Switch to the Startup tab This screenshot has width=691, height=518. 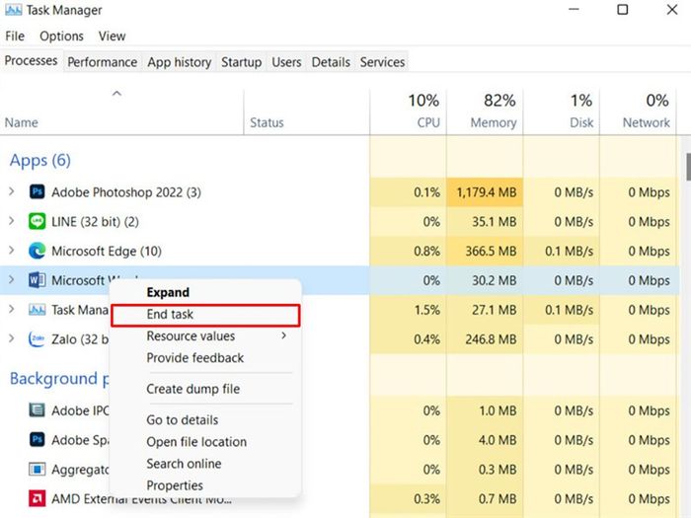pos(241,62)
